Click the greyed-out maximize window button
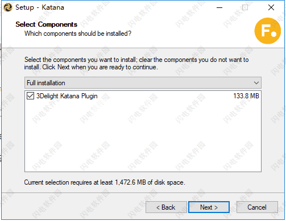Screen dimensions: 286x221 coord(245,7)
